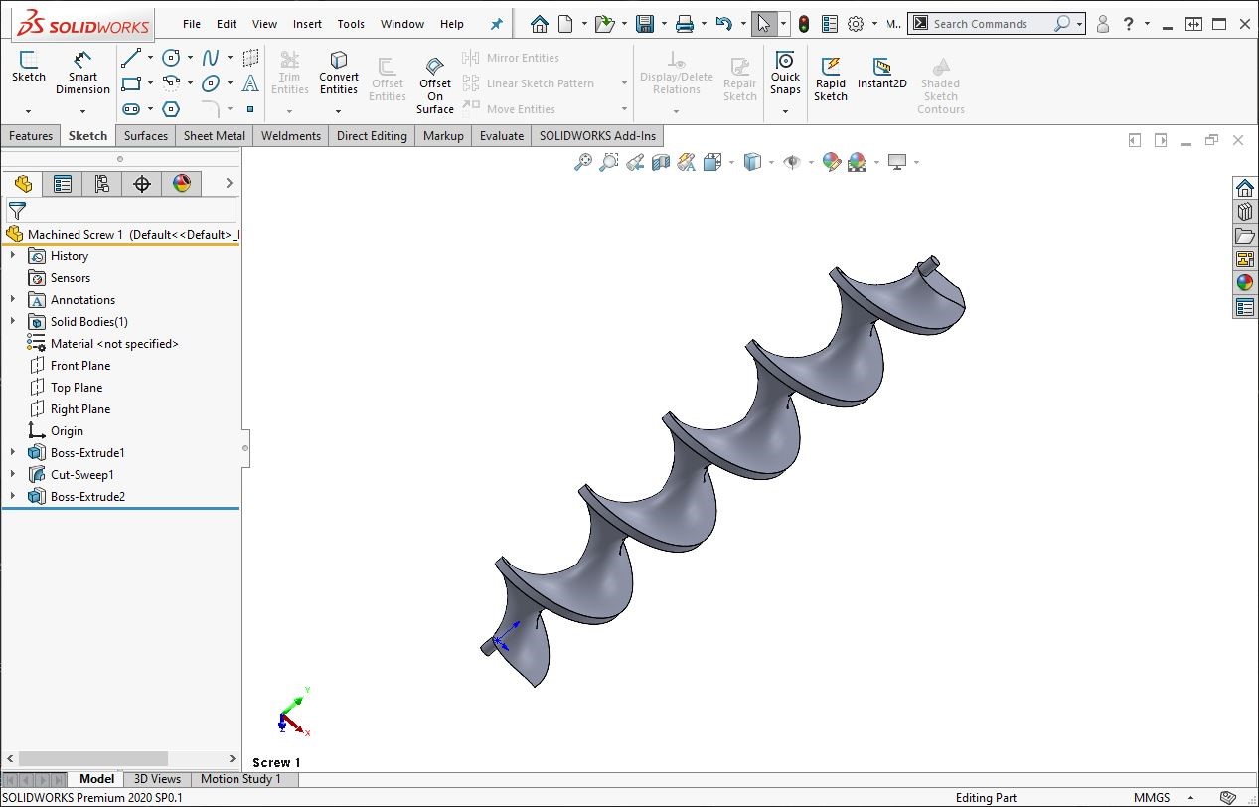Open the Rapid Sketch tool

[831, 78]
